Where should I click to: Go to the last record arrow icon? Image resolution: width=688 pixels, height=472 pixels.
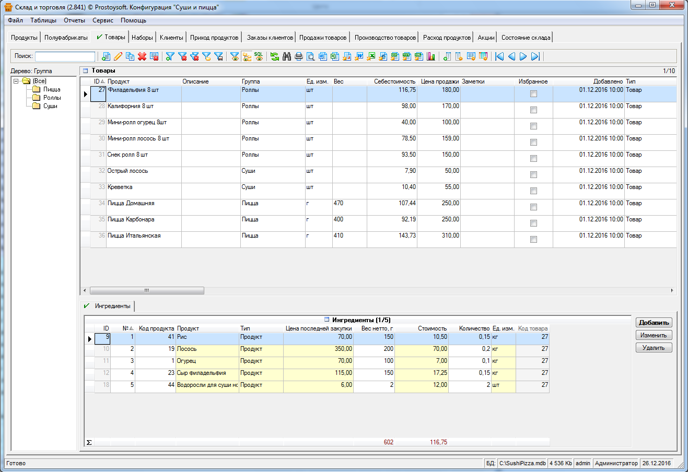[535, 56]
